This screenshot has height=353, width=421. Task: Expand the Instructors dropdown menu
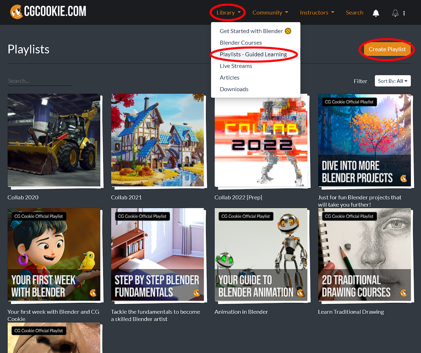(317, 13)
